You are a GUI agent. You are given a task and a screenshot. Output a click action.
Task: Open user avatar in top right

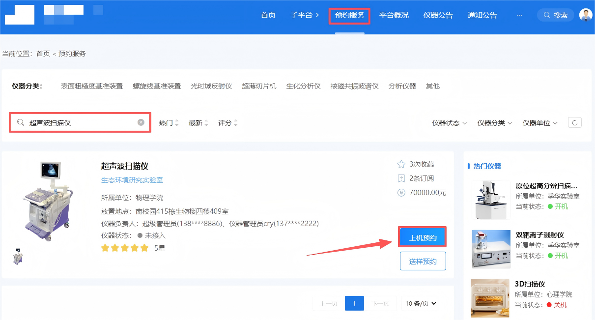586,15
